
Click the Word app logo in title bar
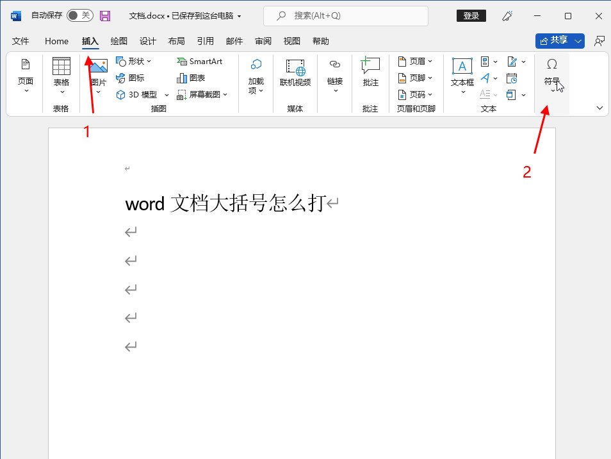15,16
